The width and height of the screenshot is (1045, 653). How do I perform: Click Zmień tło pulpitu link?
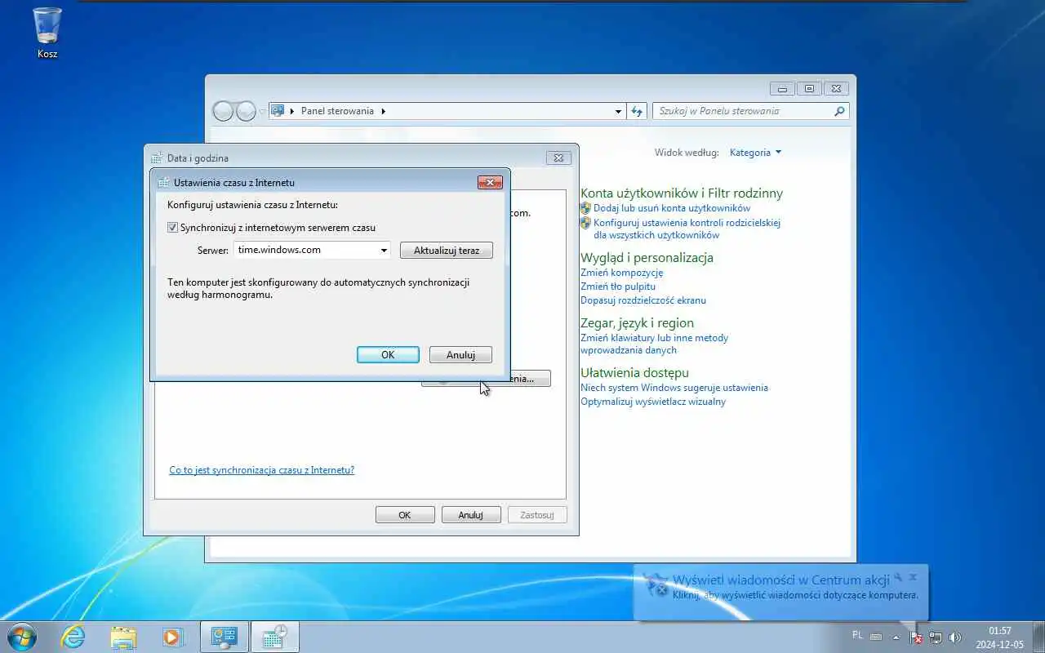click(618, 287)
